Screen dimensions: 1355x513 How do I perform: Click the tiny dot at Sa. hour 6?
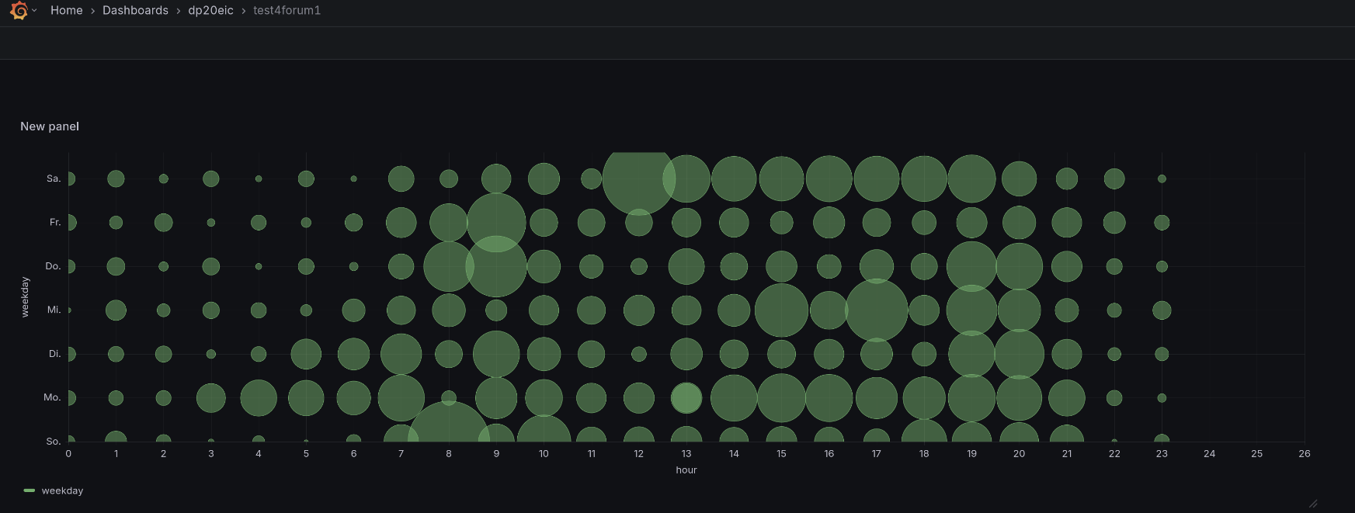(x=353, y=179)
